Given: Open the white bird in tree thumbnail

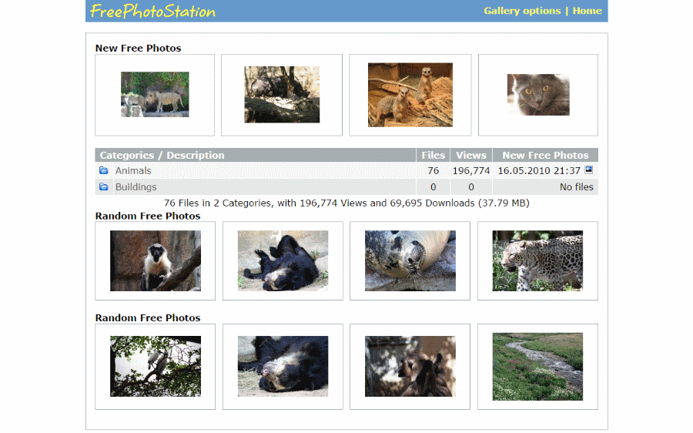Looking at the screenshot, I should pyautogui.click(x=155, y=366).
